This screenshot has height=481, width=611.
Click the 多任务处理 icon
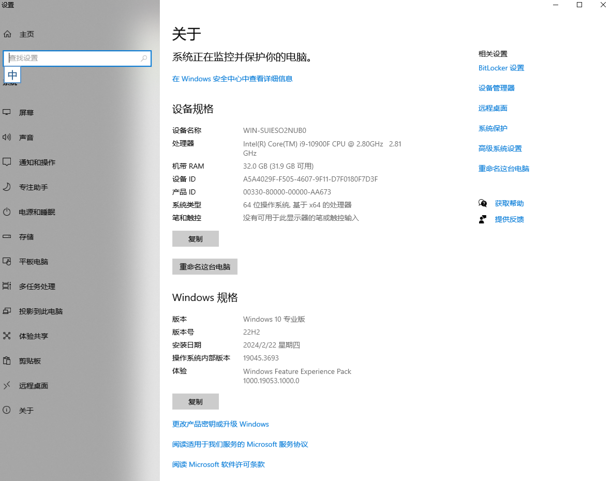tap(7, 286)
